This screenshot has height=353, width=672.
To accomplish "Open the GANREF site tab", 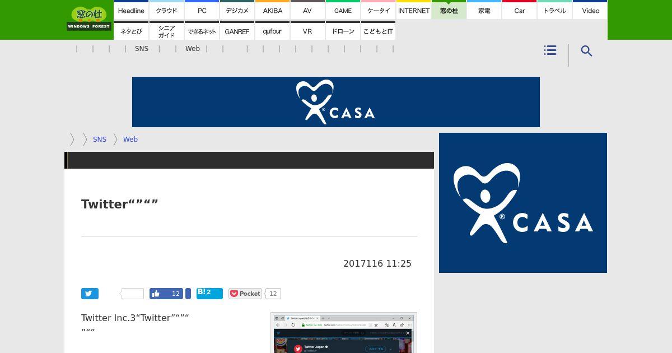I will pyautogui.click(x=237, y=31).
